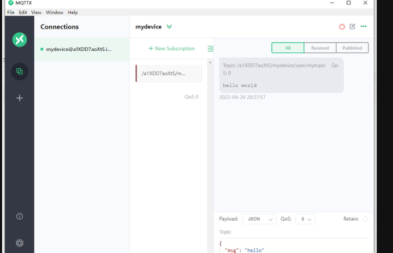Open the Help menu
The height and width of the screenshot is (253, 393).
(x=73, y=13)
